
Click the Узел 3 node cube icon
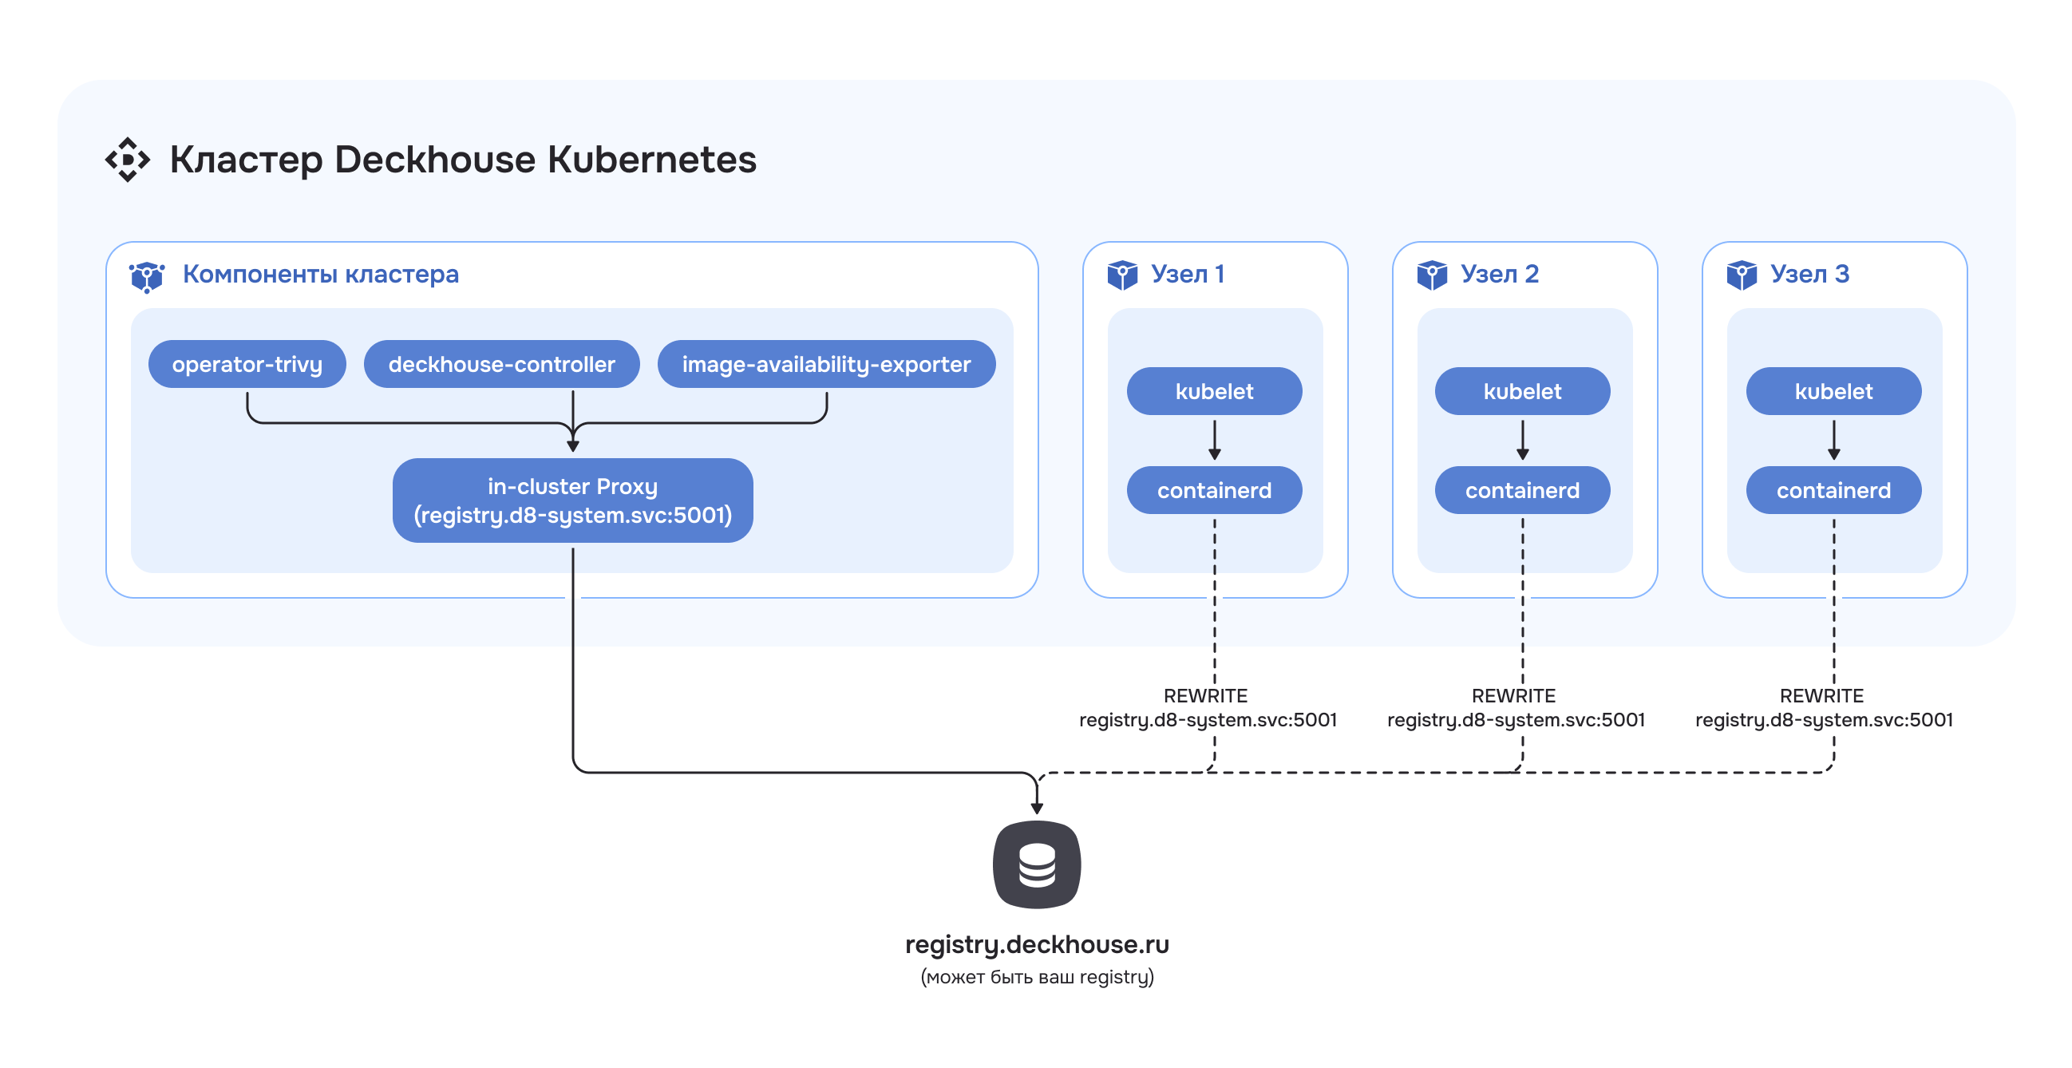point(1742,275)
